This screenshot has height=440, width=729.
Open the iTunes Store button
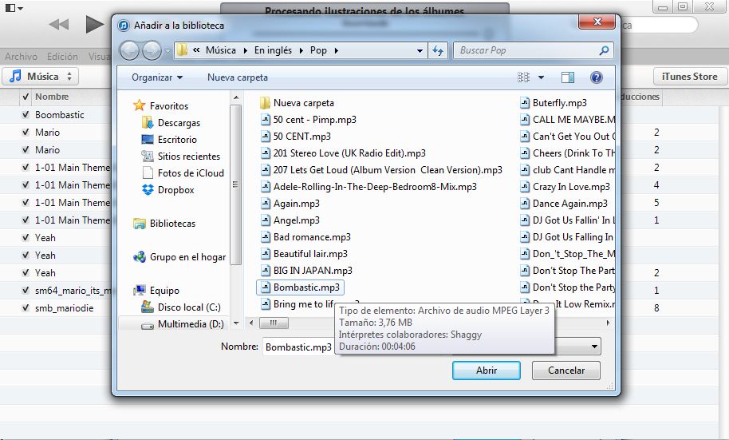[x=689, y=77]
